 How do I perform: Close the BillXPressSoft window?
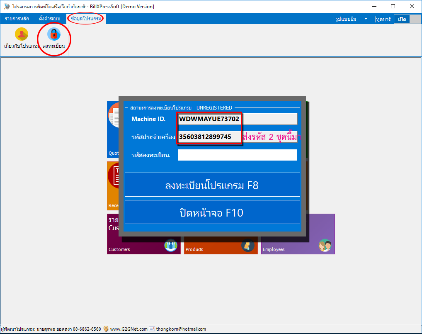click(412, 6)
